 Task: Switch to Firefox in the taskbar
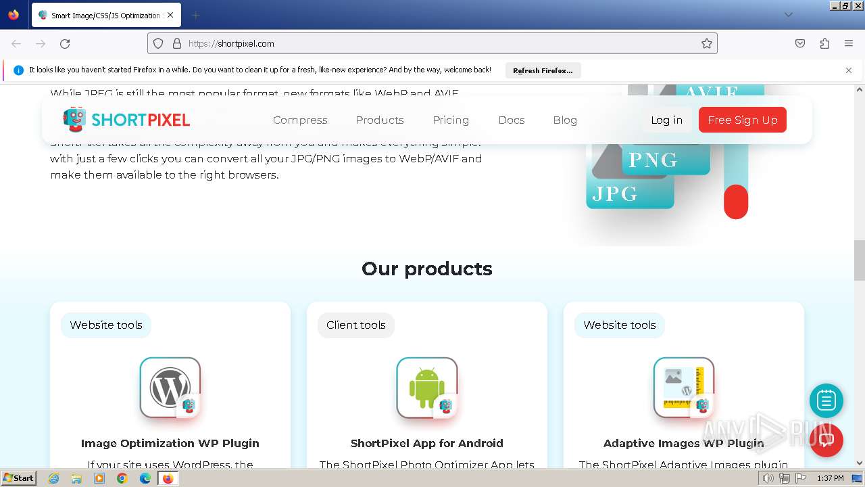tap(168, 478)
